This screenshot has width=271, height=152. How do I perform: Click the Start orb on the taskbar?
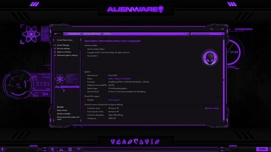[3, 149]
